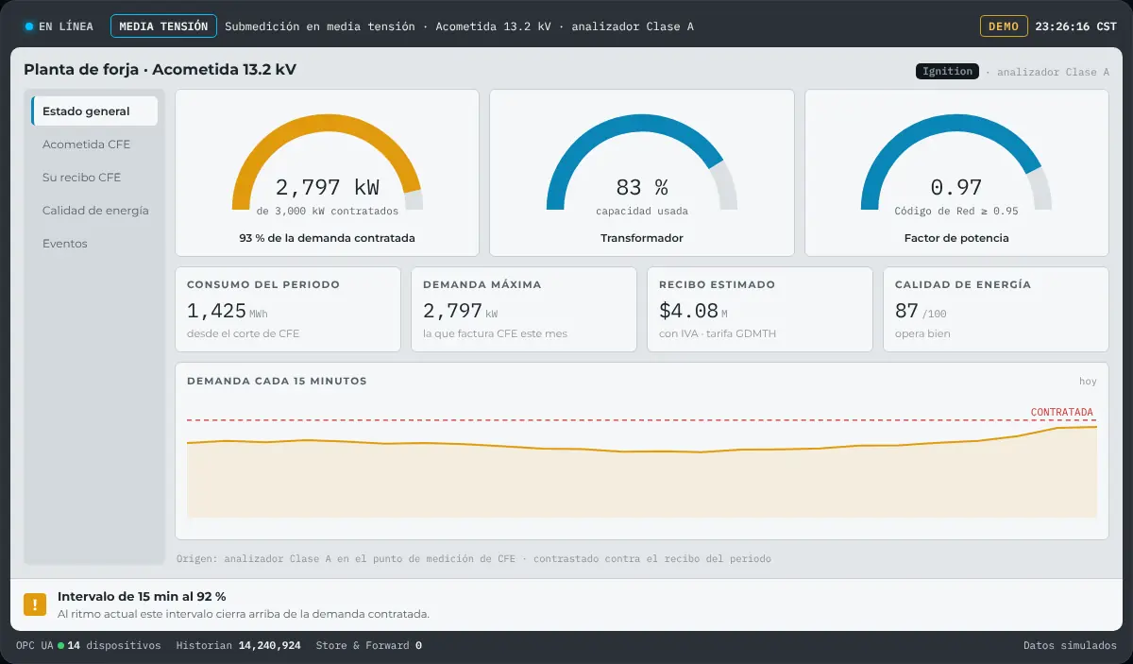1133x664 pixels.
Task: Open the CONSUMO DEL PERIODO card
Action: click(288, 310)
